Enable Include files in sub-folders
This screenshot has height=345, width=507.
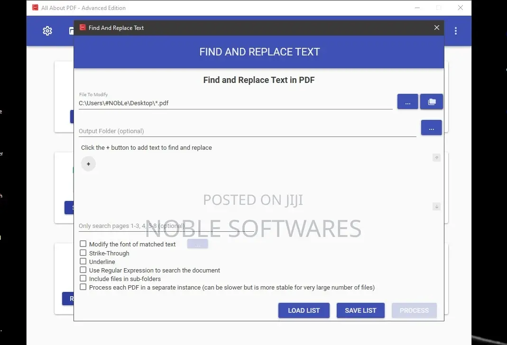point(83,279)
